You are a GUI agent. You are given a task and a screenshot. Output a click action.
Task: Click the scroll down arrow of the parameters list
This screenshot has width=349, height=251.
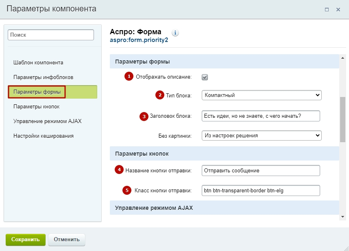tap(342, 217)
